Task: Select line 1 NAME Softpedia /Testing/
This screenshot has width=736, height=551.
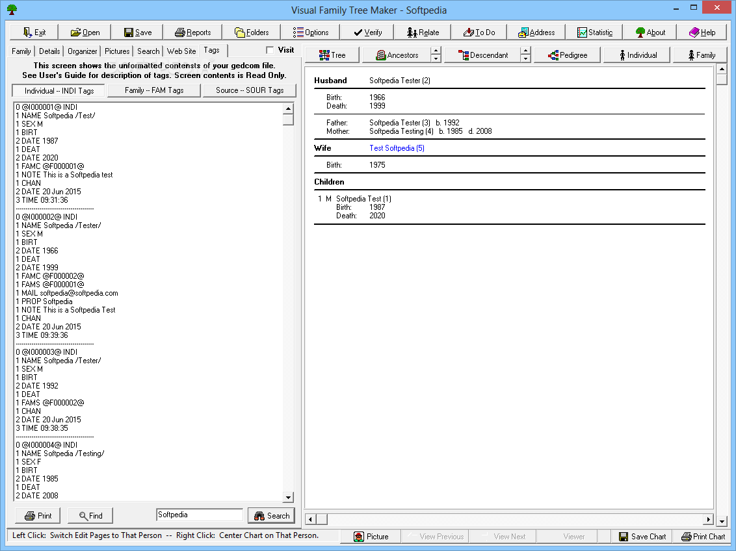Action: tap(60, 454)
